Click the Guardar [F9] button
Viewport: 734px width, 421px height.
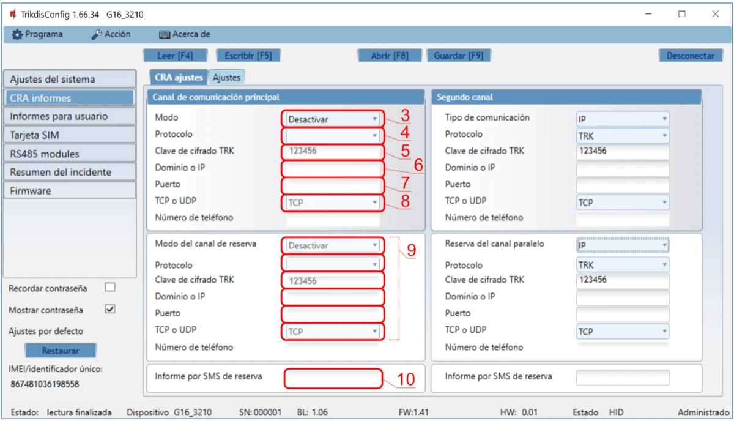coord(458,56)
